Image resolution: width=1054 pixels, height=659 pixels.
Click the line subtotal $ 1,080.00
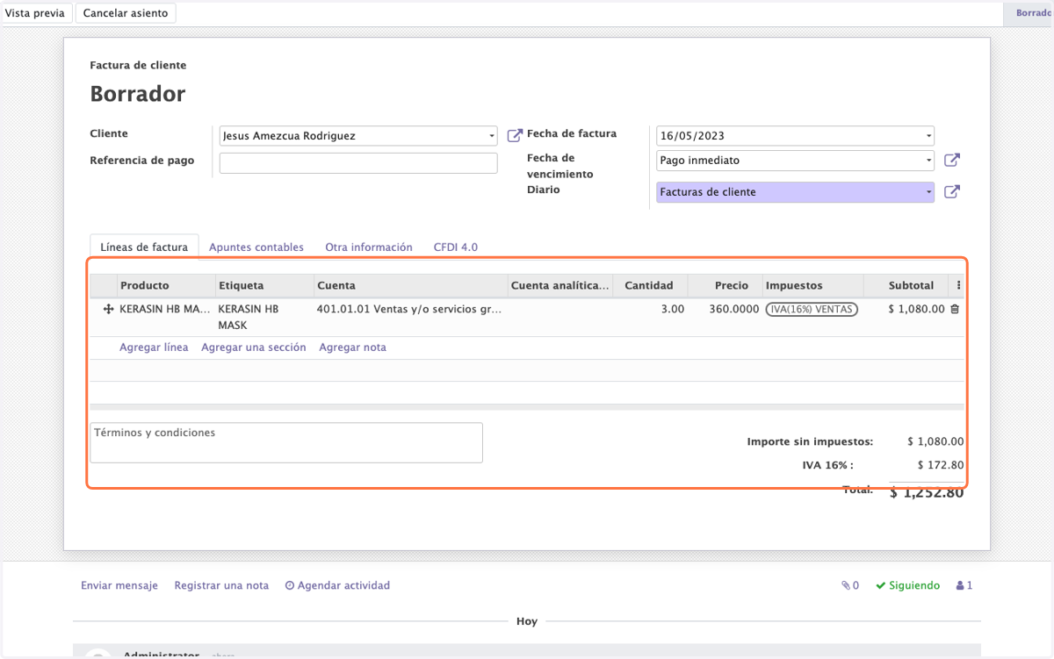pyautogui.click(x=916, y=309)
